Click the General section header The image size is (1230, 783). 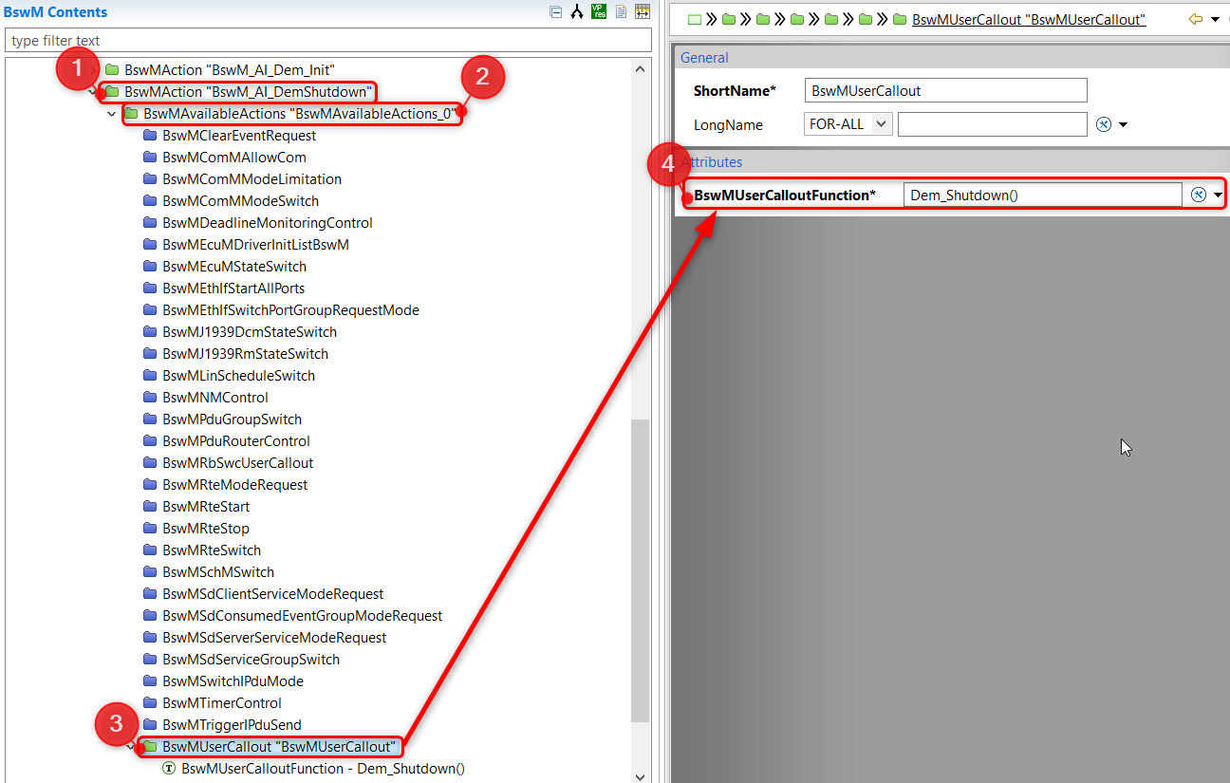click(x=704, y=57)
